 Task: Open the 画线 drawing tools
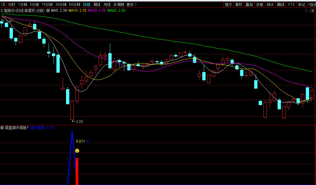click(281, 5)
